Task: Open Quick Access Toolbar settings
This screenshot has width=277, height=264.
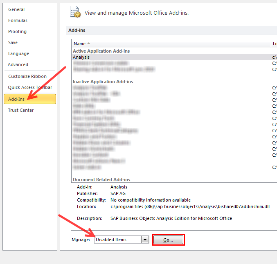Action: [x=30, y=87]
